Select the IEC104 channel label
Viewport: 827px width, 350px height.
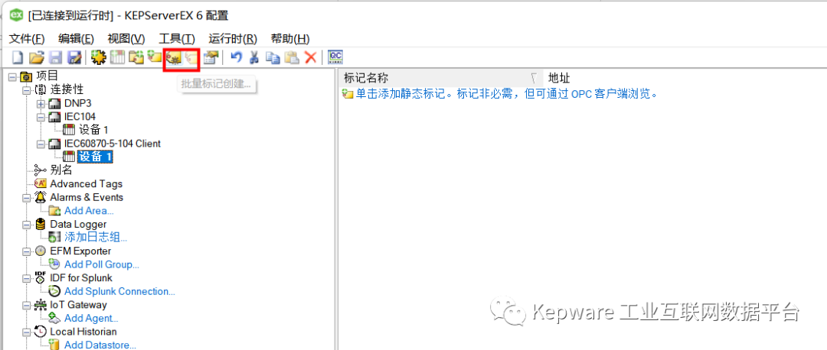pos(80,117)
